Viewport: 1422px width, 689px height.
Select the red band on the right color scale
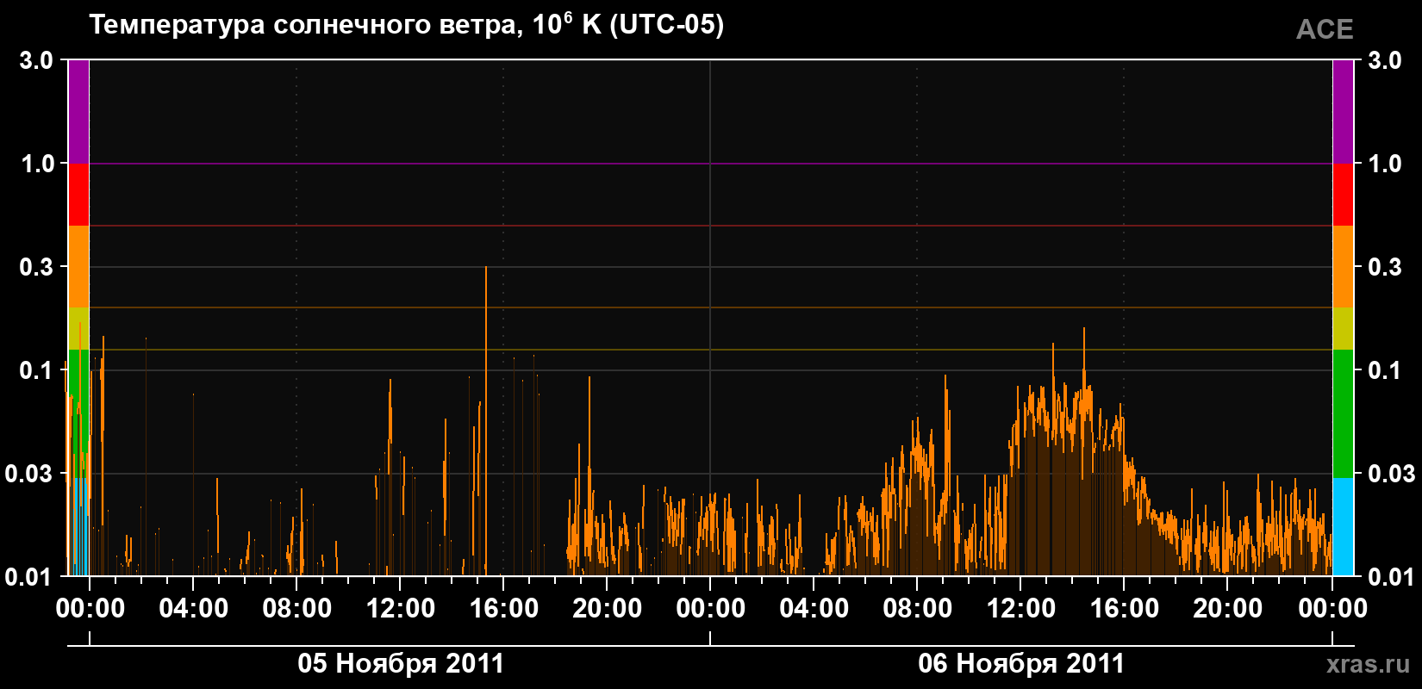pyautogui.click(x=1343, y=195)
